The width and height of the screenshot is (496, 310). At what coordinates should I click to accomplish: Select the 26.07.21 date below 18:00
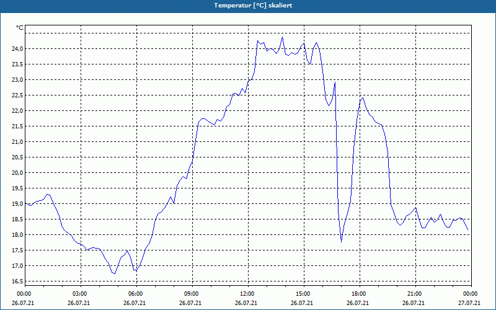(x=358, y=303)
